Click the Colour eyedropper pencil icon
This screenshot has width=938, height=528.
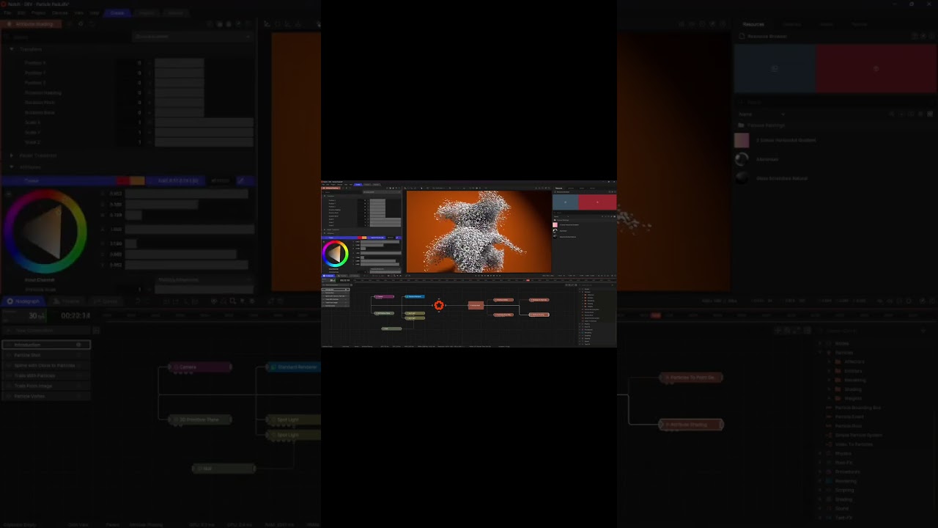point(241,180)
